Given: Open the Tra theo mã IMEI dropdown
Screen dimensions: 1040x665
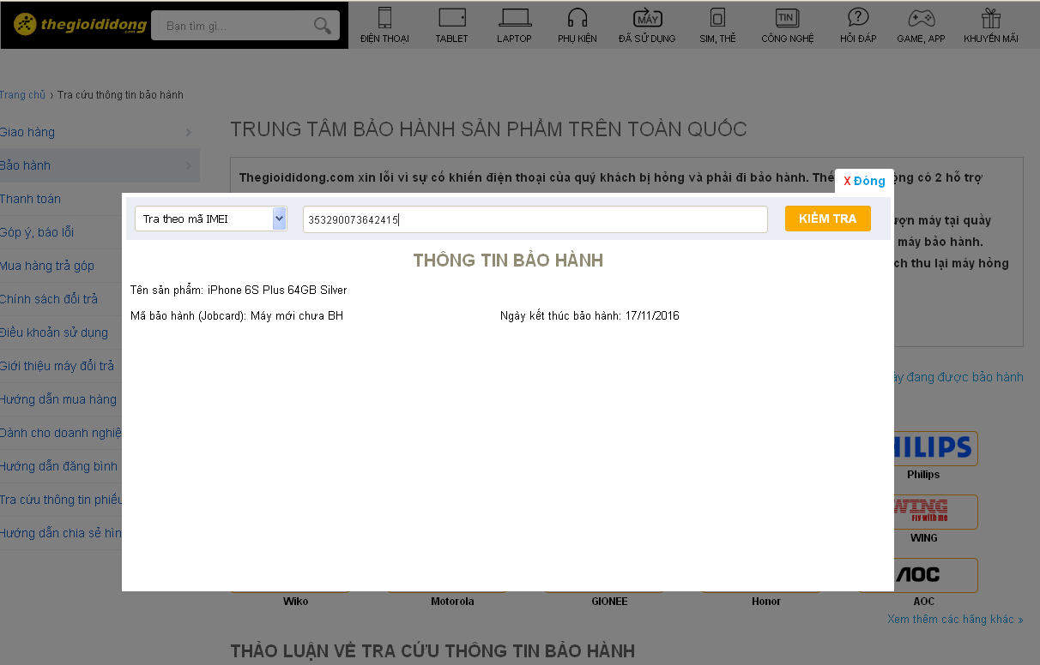Looking at the screenshot, I should click(210, 219).
